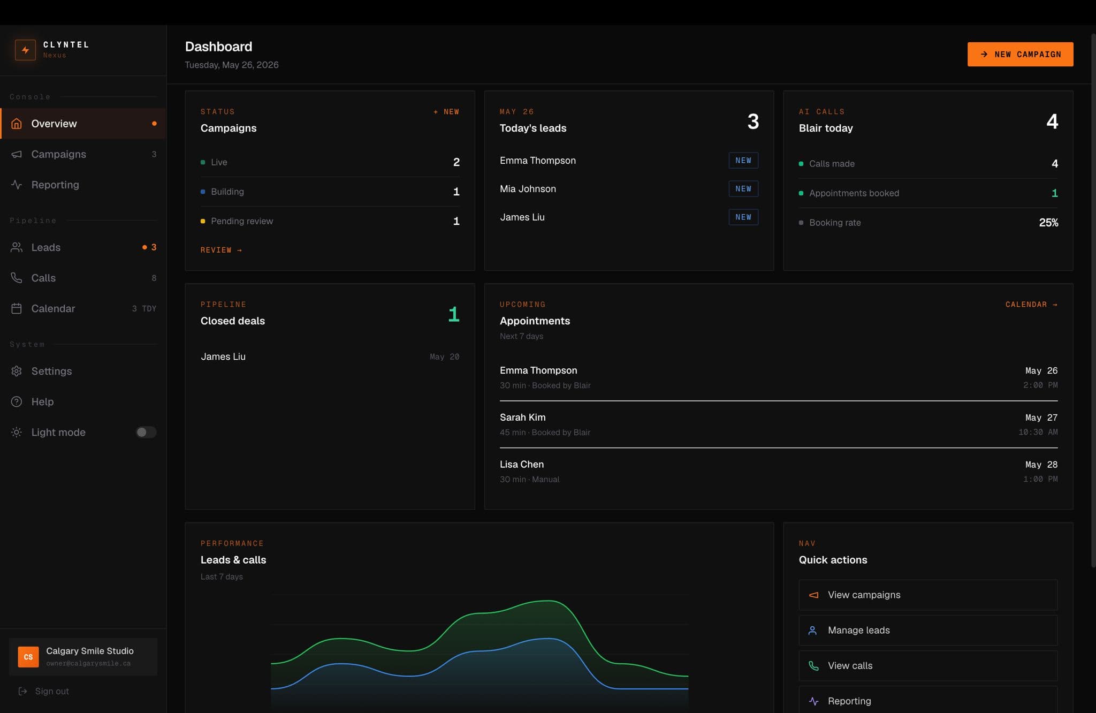
Task: Open Lisa Chen appointment
Action: (x=779, y=472)
